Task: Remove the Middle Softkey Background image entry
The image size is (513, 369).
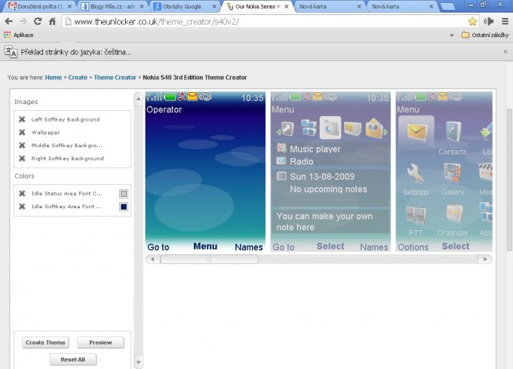Action: click(22, 145)
